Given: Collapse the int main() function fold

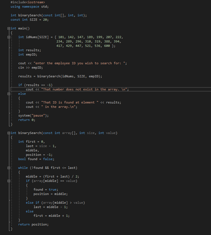Looking at the screenshot, I should [x=9, y=29].
